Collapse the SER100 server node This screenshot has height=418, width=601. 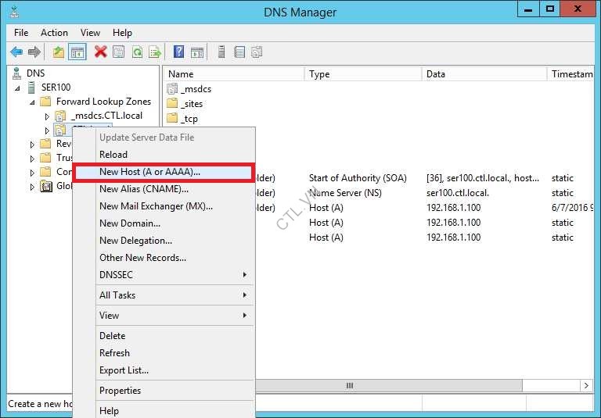[18, 88]
